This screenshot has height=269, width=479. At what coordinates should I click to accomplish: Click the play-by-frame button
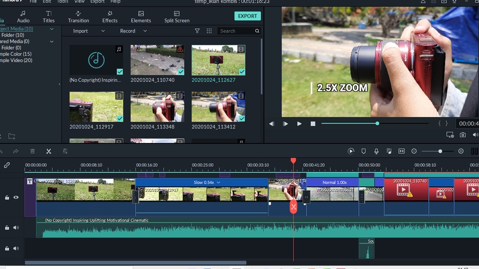click(x=285, y=124)
